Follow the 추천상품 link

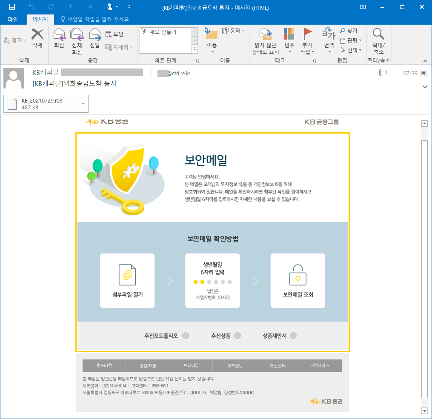226,336
